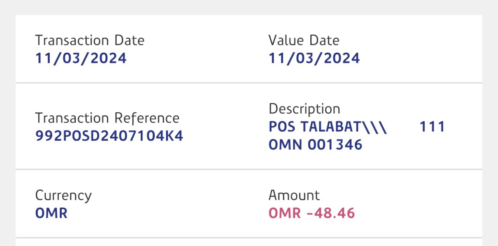Click the Description label
The width and height of the screenshot is (498, 246).
click(x=304, y=109)
